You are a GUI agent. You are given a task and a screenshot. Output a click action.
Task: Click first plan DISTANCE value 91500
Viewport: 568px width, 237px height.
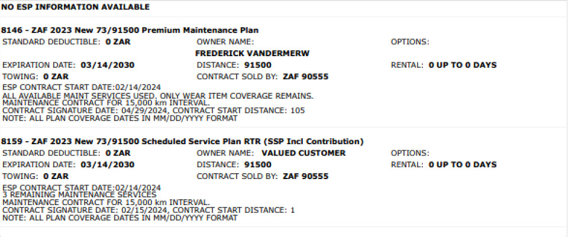pyautogui.click(x=258, y=66)
